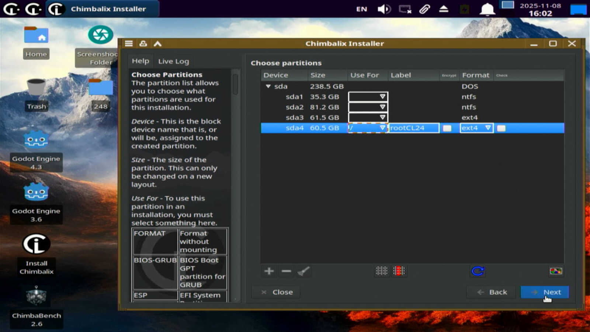
Task: Open the 248 folder on the desktop
Action: click(x=100, y=94)
